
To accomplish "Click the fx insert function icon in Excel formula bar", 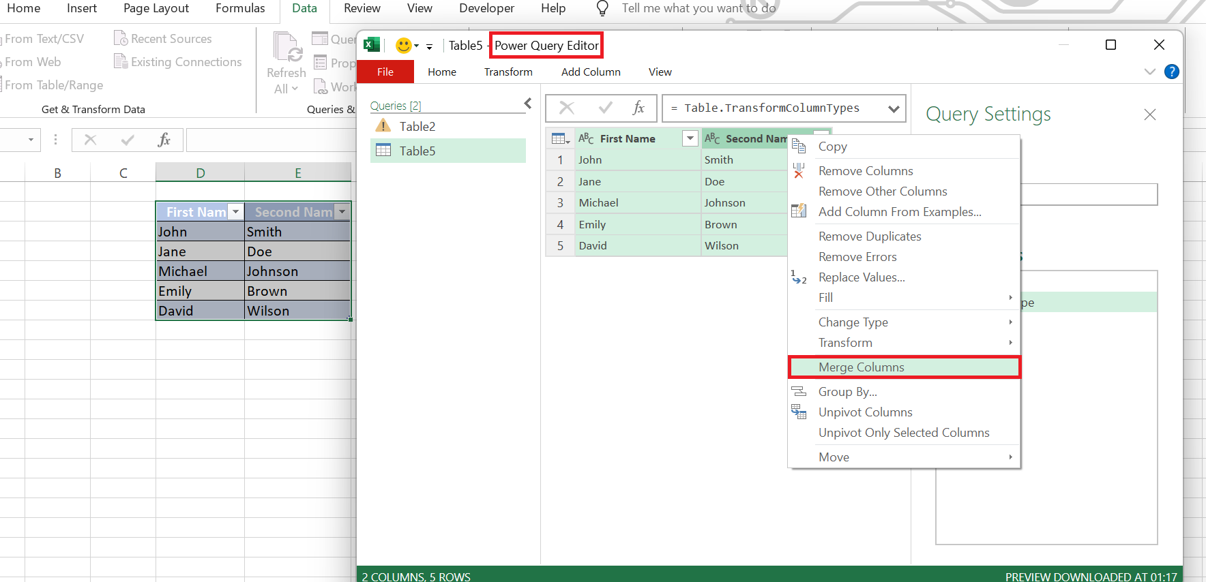I will [164, 140].
